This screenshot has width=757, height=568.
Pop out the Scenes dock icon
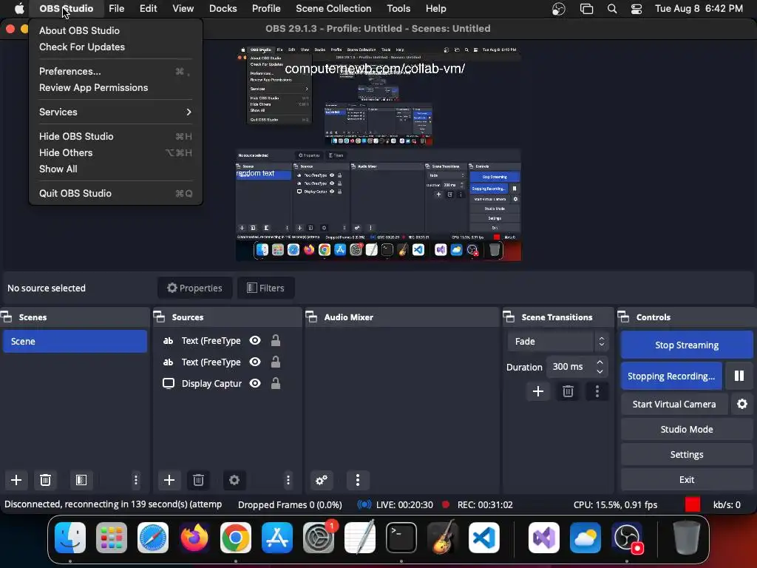tap(6, 317)
